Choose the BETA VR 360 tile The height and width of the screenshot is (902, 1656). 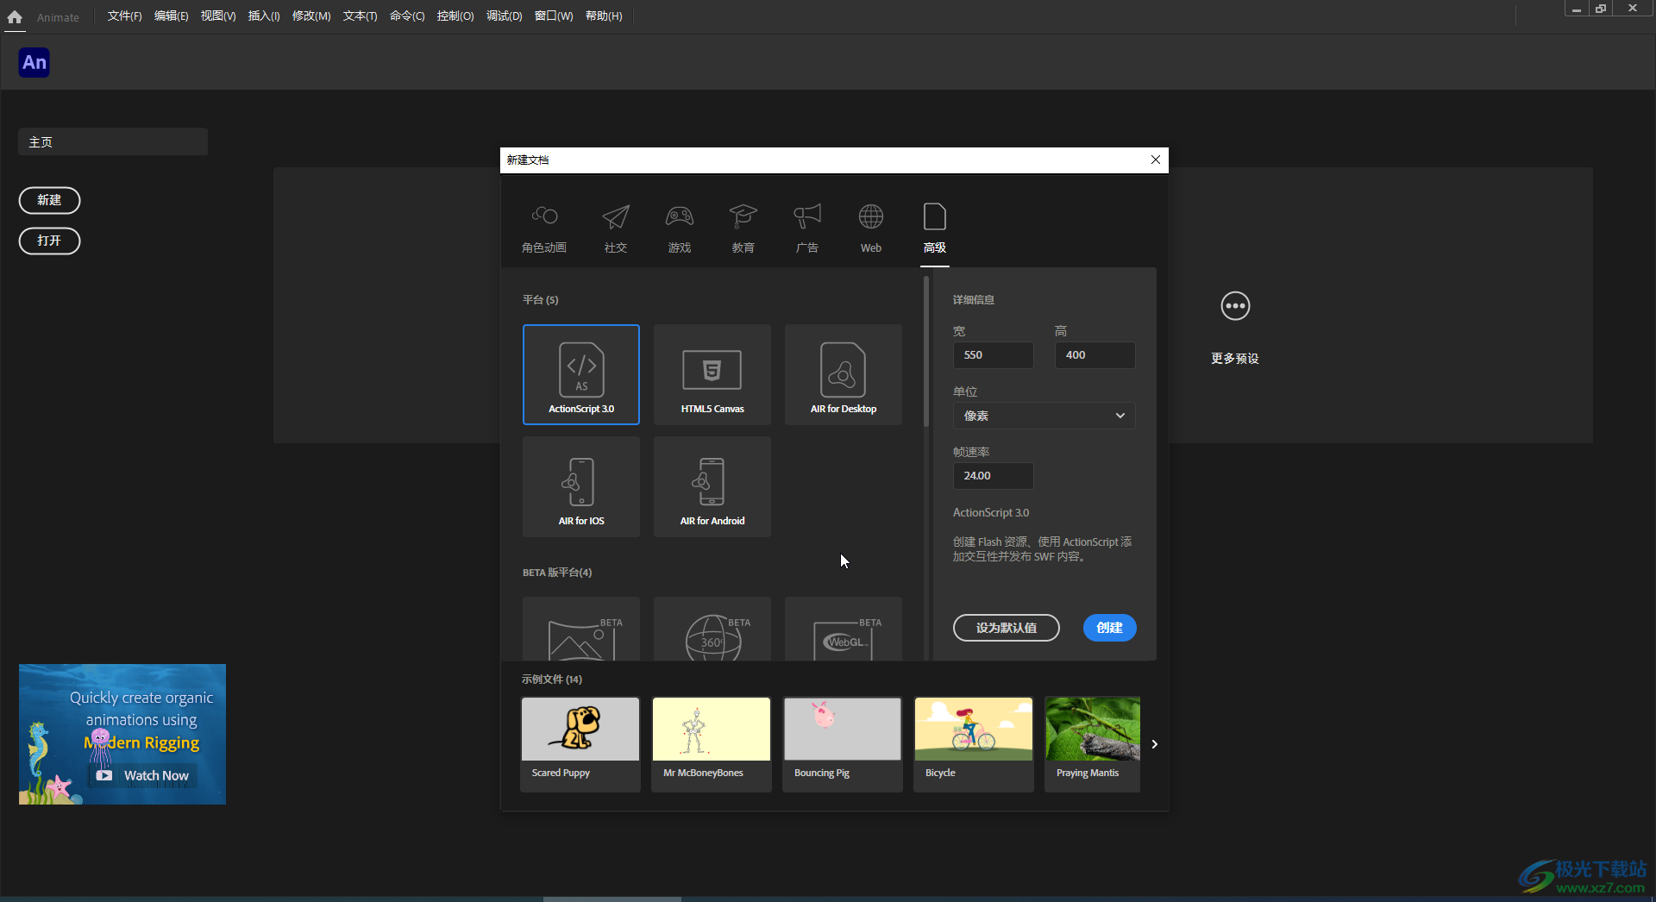[x=712, y=629]
